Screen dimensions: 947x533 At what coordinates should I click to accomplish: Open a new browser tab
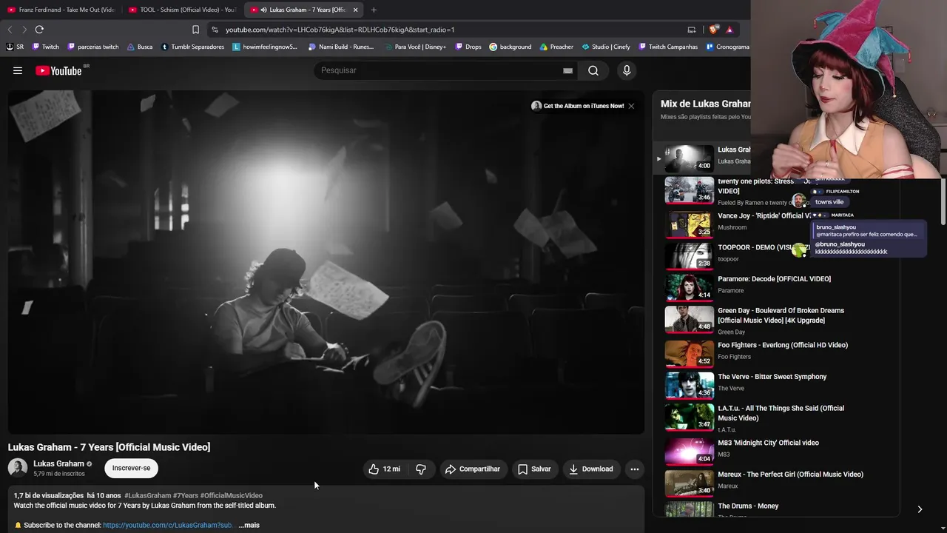click(374, 10)
